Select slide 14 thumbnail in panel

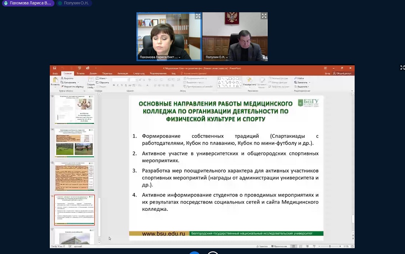pyautogui.click(x=74, y=144)
